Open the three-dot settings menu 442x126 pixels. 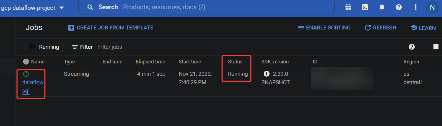[416, 7]
